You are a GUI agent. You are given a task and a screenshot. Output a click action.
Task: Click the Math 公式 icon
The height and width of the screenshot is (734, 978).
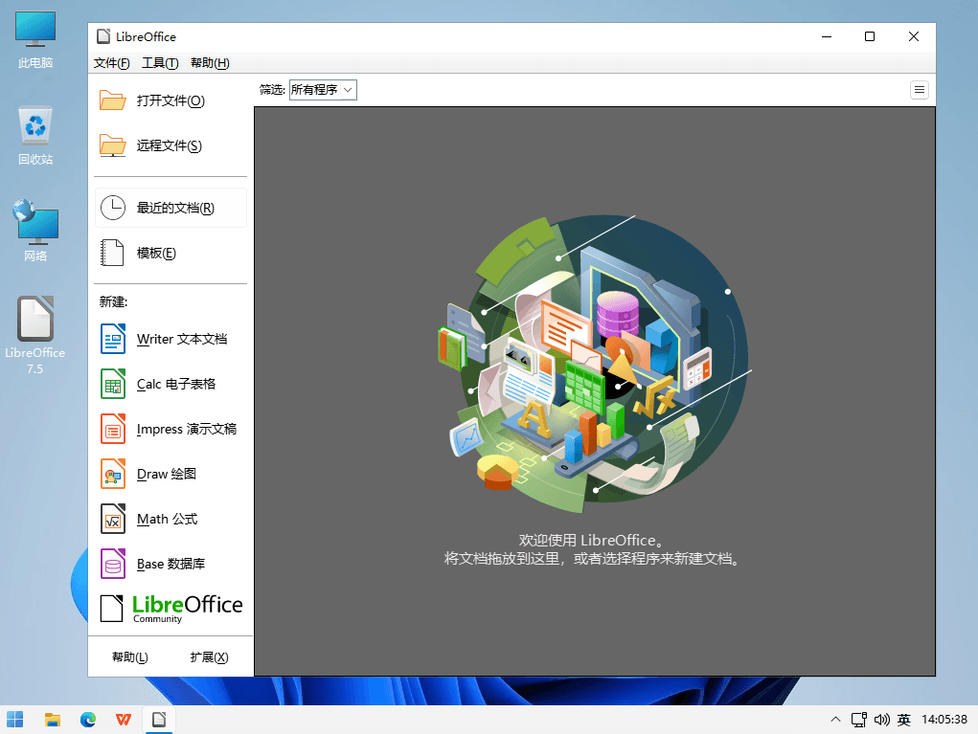click(113, 519)
